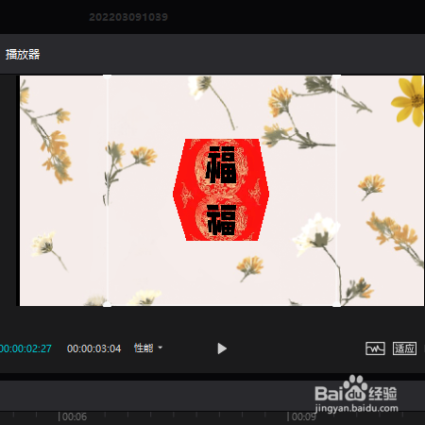The width and height of the screenshot is (425, 425).
Task: Click the current timecode 00:00:02:27
Action: [25, 348]
